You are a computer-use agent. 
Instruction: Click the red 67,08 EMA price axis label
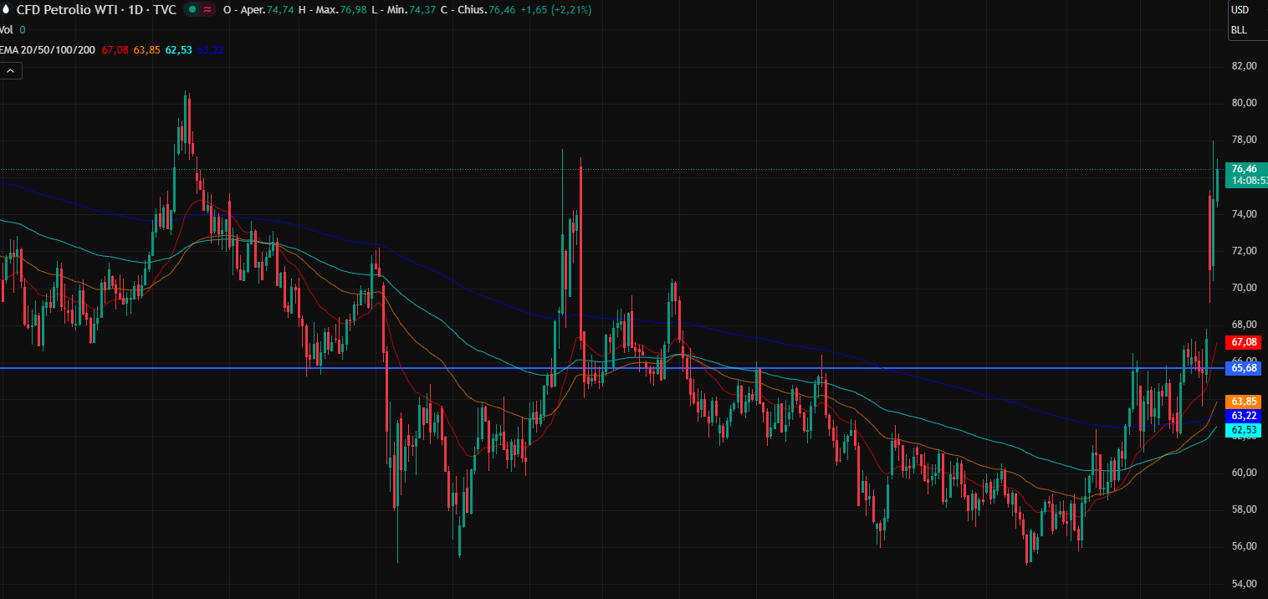coord(1243,342)
